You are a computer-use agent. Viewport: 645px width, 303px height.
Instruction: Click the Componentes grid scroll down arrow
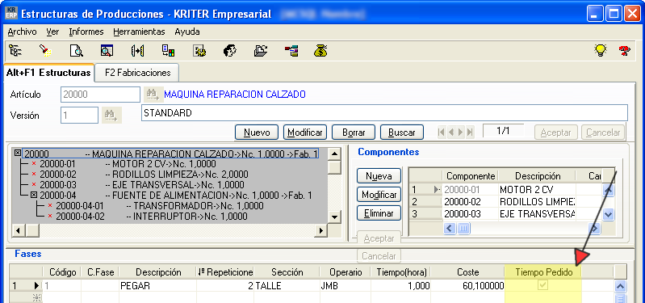tap(608, 214)
